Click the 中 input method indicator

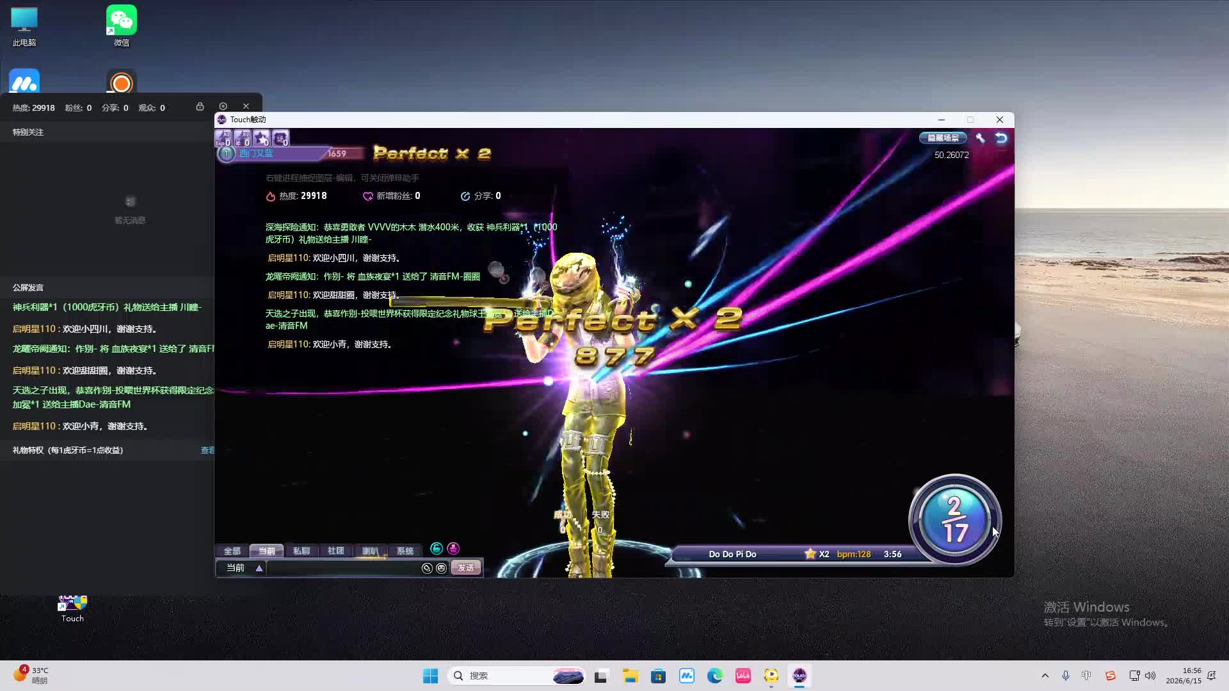(x=1086, y=676)
